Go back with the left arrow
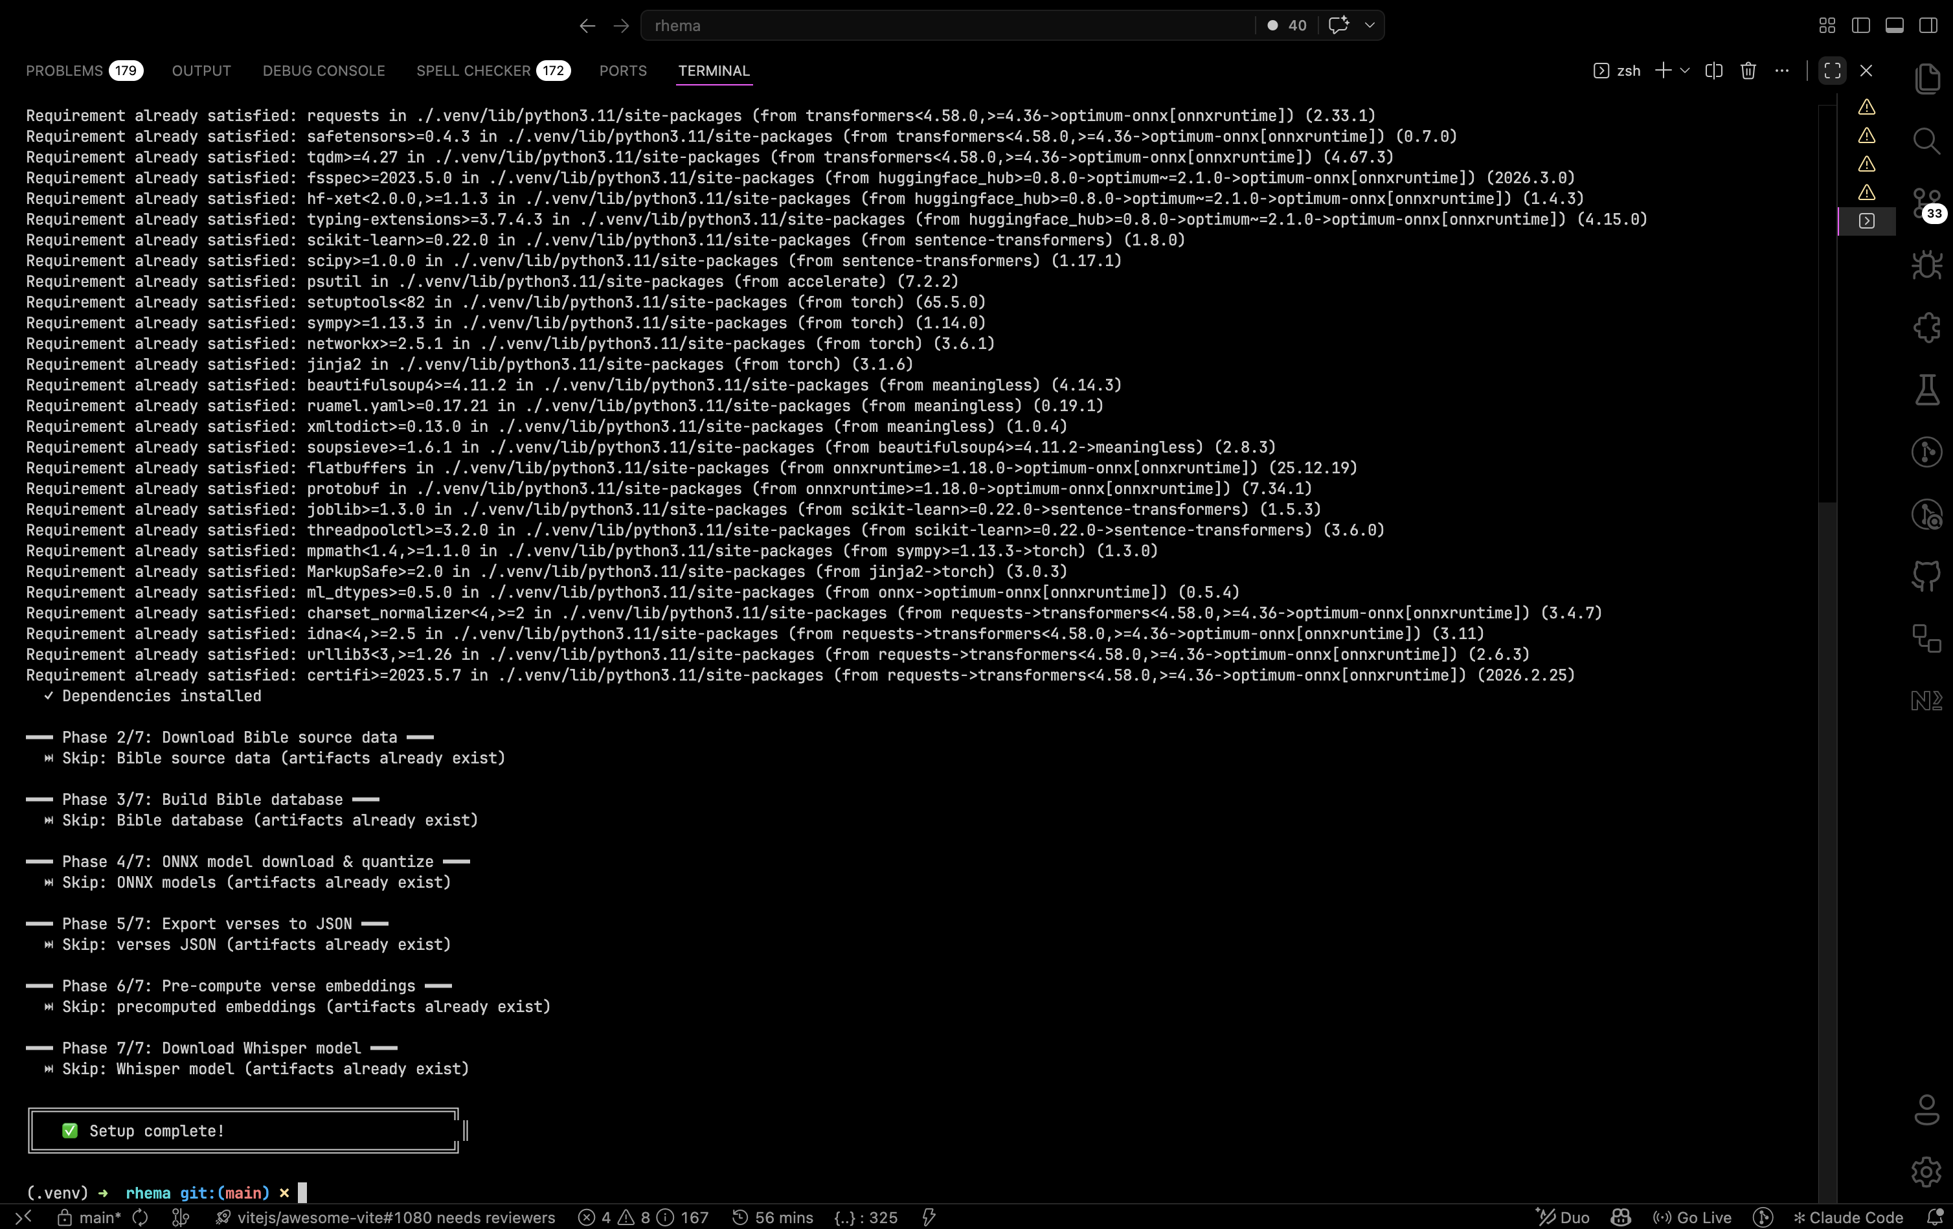Viewport: 1953px width, 1229px height. pyautogui.click(x=587, y=26)
